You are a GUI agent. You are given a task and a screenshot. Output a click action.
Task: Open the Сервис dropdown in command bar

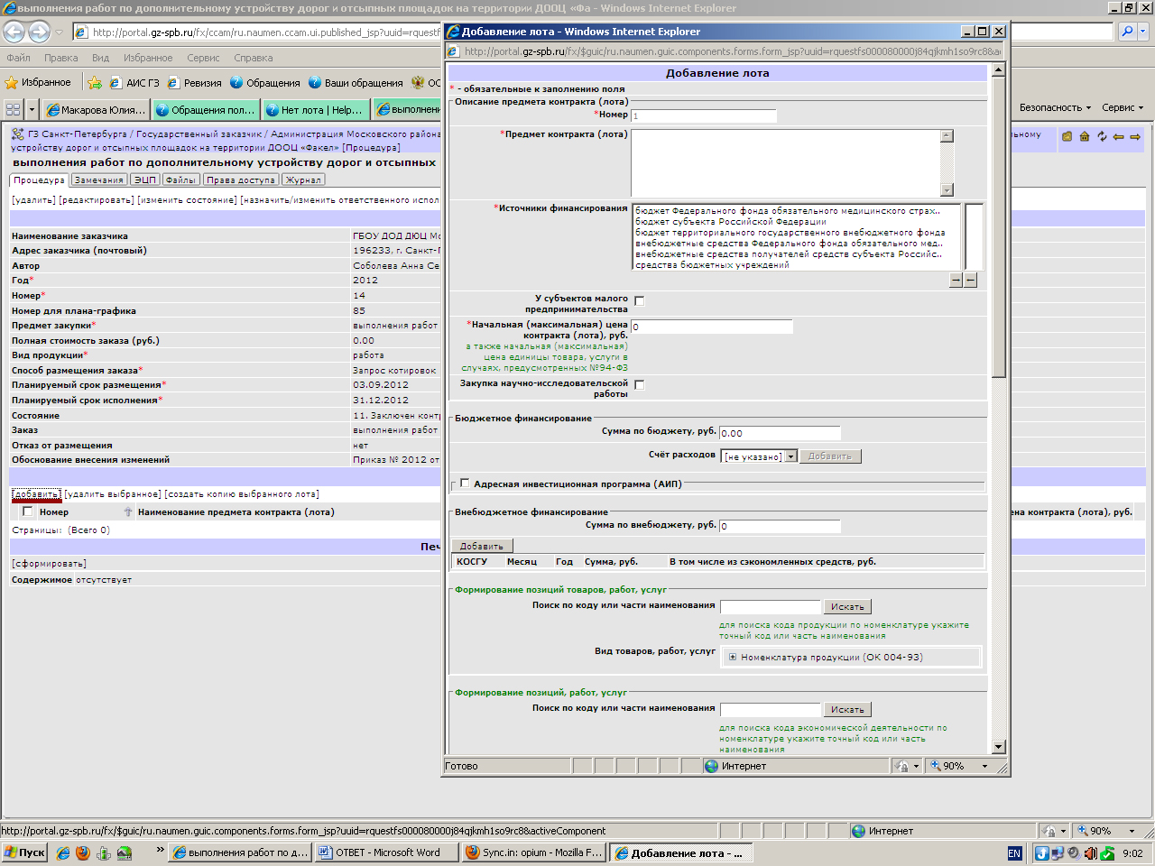(1123, 107)
